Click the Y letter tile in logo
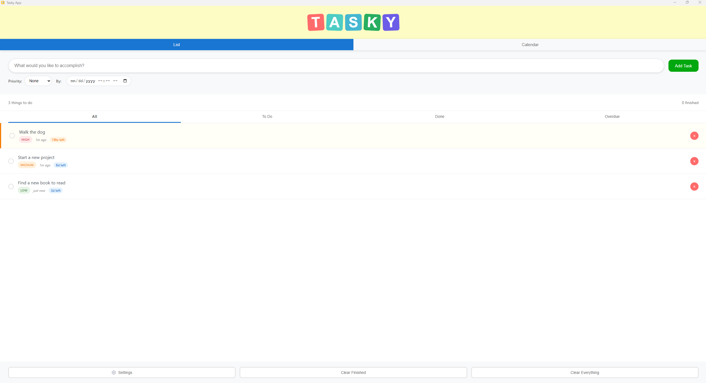Viewport: 706px width, 383px height. coord(391,22)
